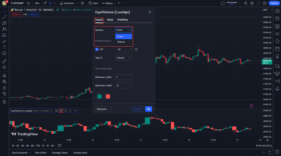Switch to the Style tab
The height and width of the screenshot is (156, 281).
coord(110,20)
